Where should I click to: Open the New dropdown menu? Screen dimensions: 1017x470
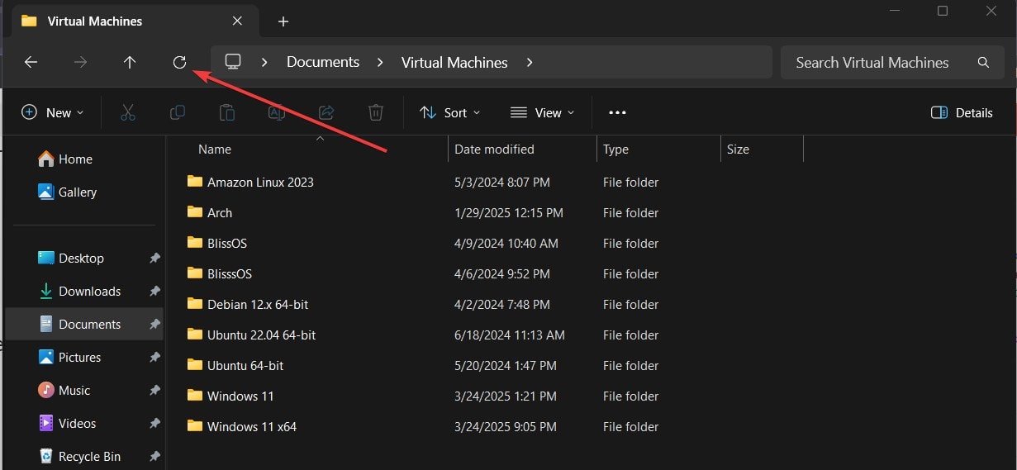[x=53, y=113]
